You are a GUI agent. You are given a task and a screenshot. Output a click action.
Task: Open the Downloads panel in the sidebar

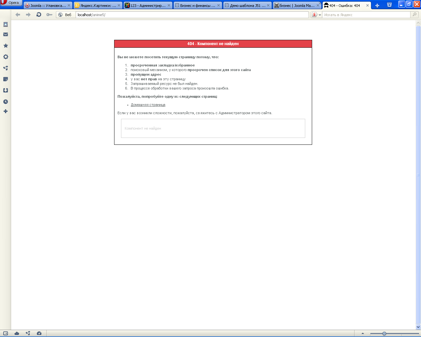coord(5,90)
